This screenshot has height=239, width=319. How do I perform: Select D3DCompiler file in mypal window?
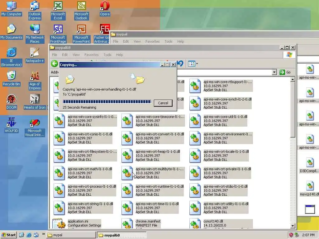pos(310,165)
